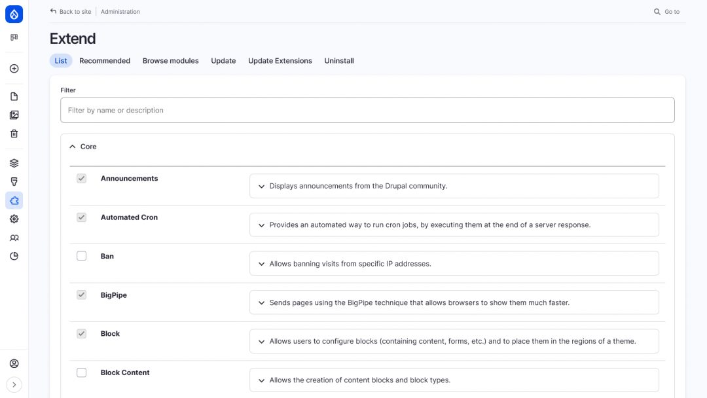Toggle the Announcements module checkbox
Viewport: 707px width, 398px height.
click(81, 179)
